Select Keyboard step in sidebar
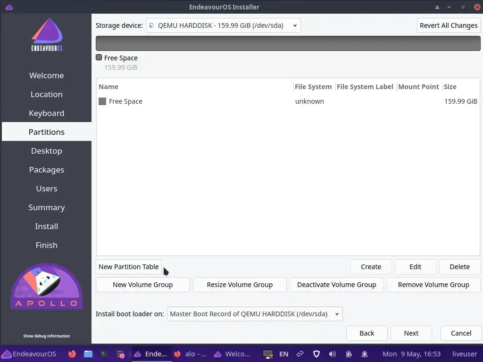 tap(47, 113)
